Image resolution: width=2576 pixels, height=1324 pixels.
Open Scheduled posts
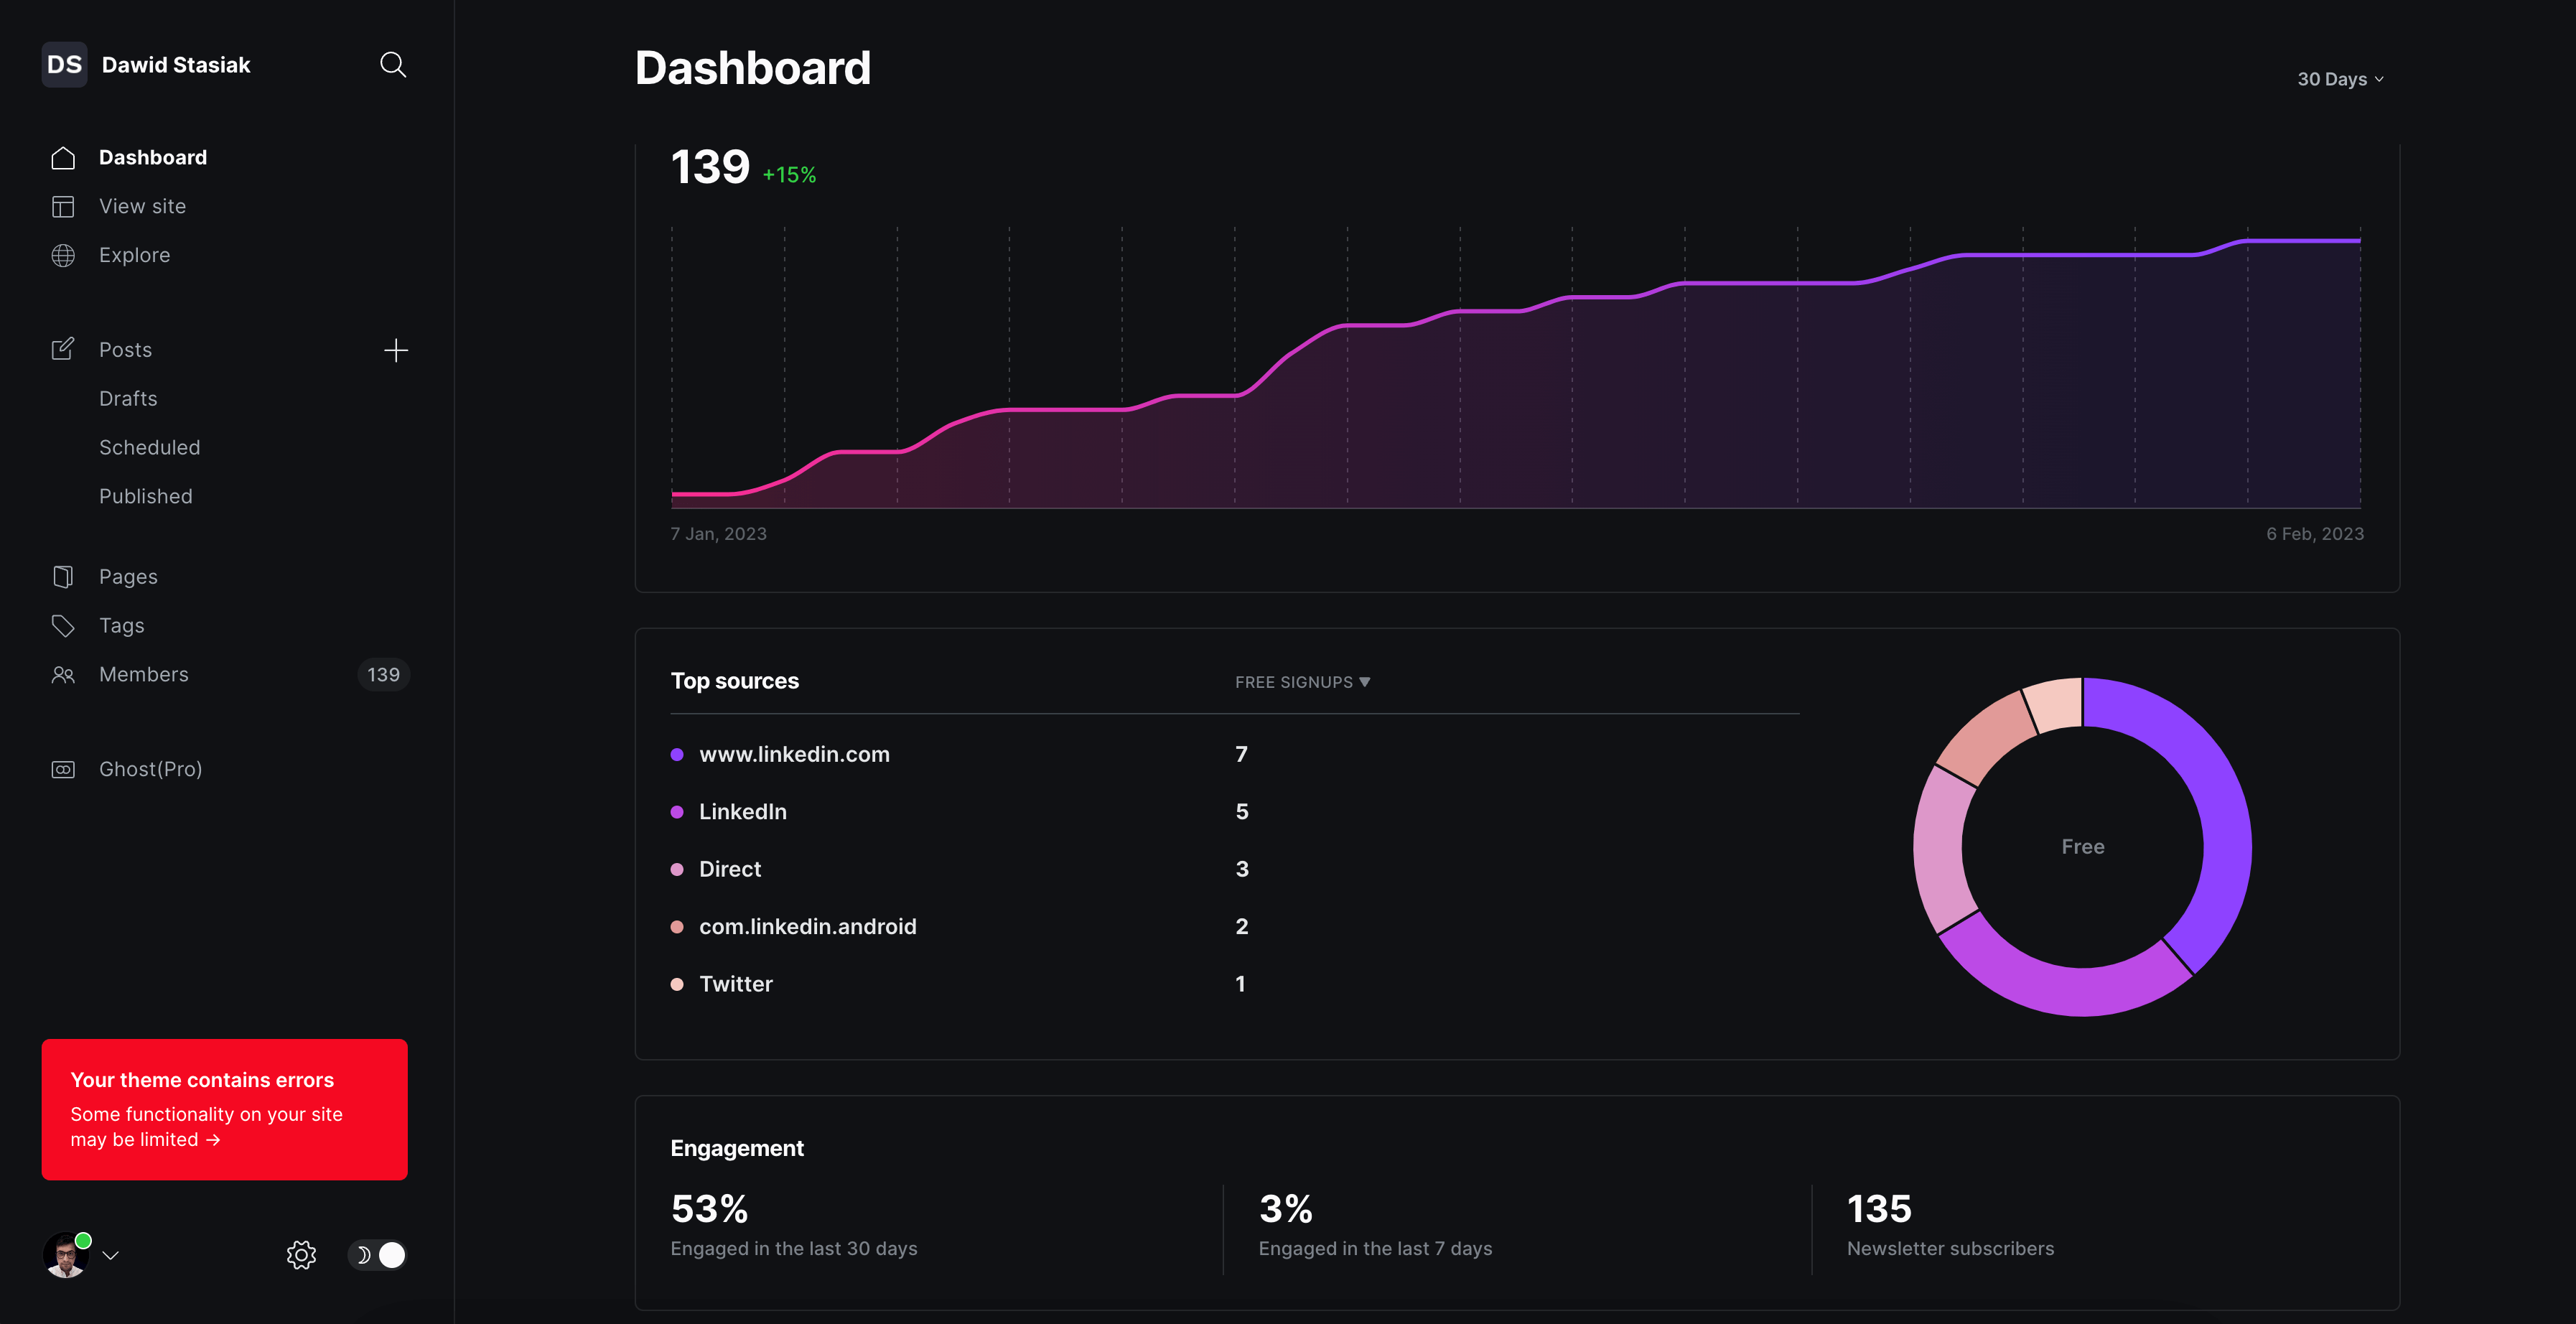pos(149,448)
